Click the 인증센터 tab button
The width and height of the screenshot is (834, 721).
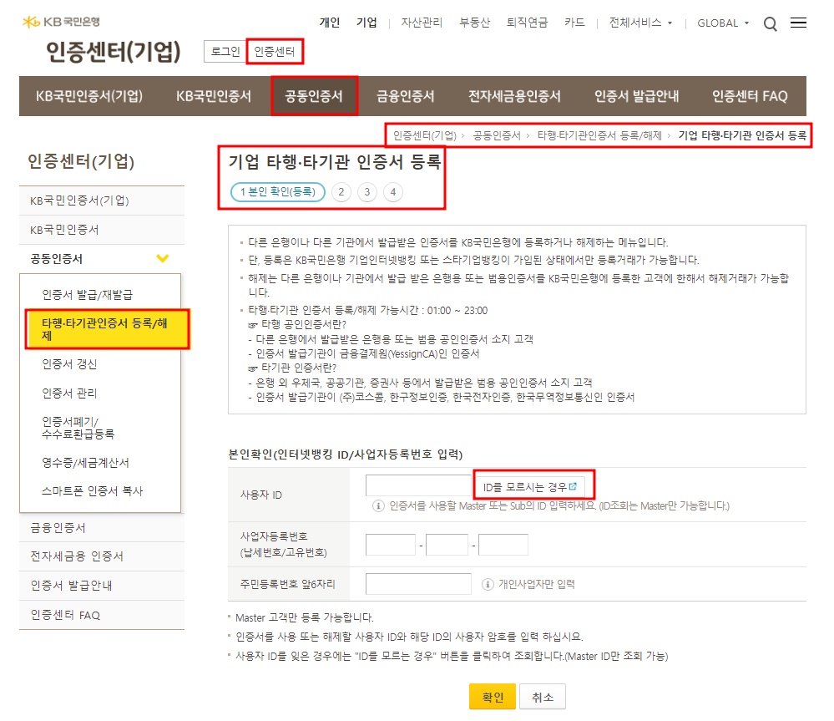point(275,52)
